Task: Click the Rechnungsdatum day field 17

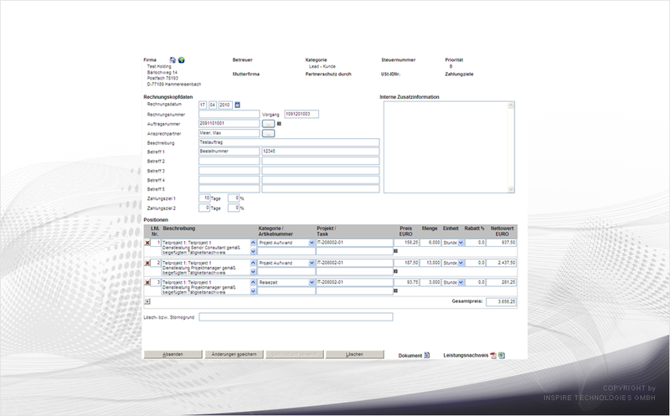Action: (x=203, y=105)
